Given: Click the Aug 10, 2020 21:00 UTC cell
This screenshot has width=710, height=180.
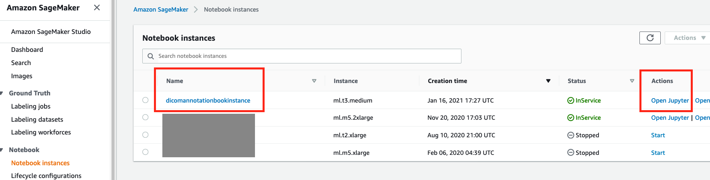Looking at the screenshot, I should pos(461,135).
